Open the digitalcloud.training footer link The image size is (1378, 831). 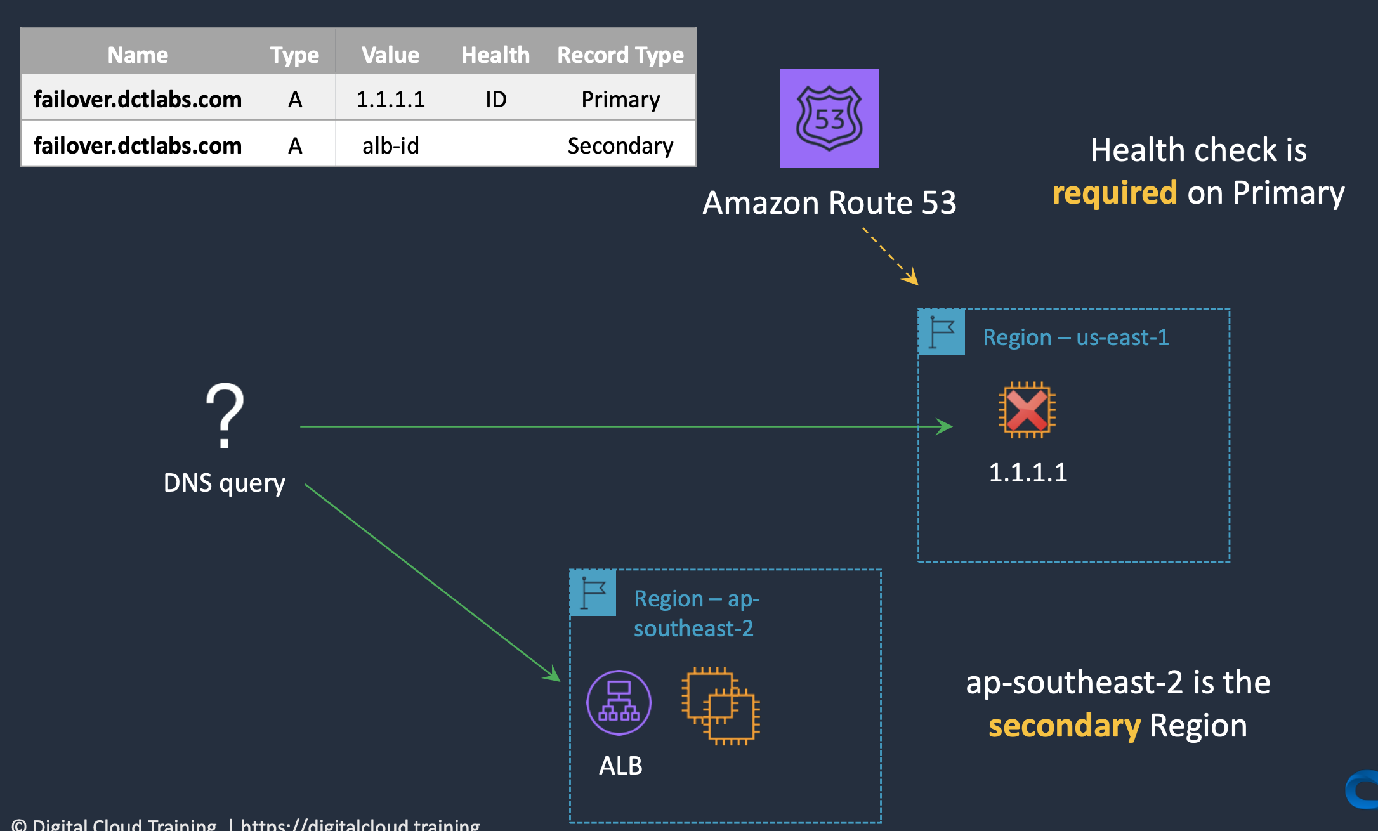360,825
